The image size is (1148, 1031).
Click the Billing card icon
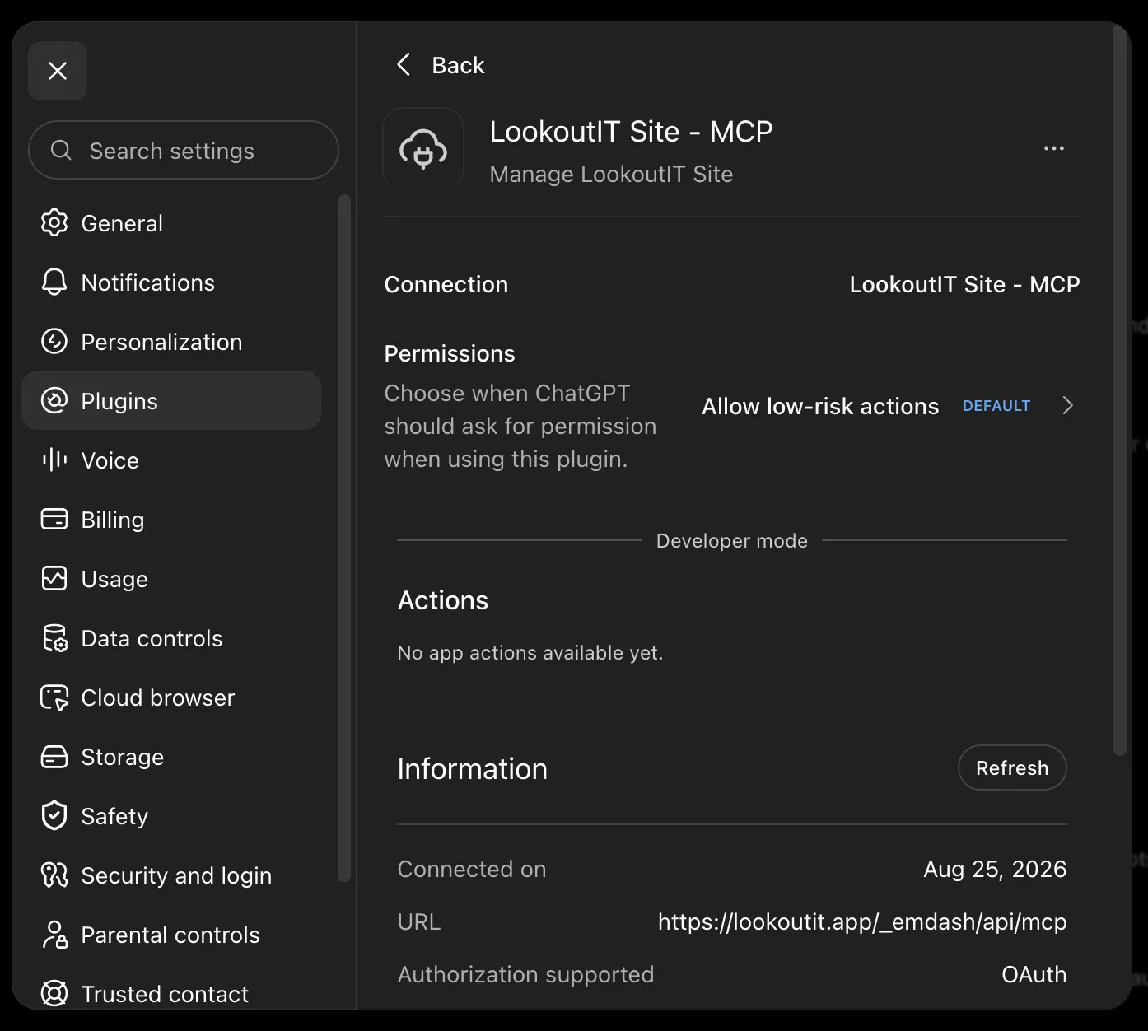click(54, 520)
